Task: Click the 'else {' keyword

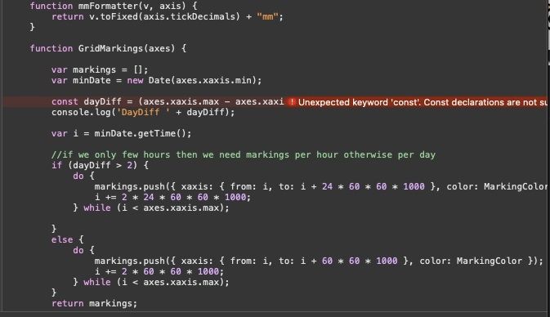Action: click(x=68, y=240)
